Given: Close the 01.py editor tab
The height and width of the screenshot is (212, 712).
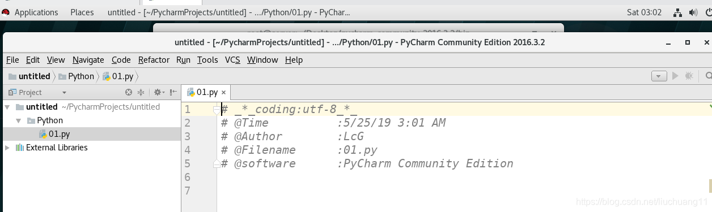Looking at the screenshot, I should 223,92.
